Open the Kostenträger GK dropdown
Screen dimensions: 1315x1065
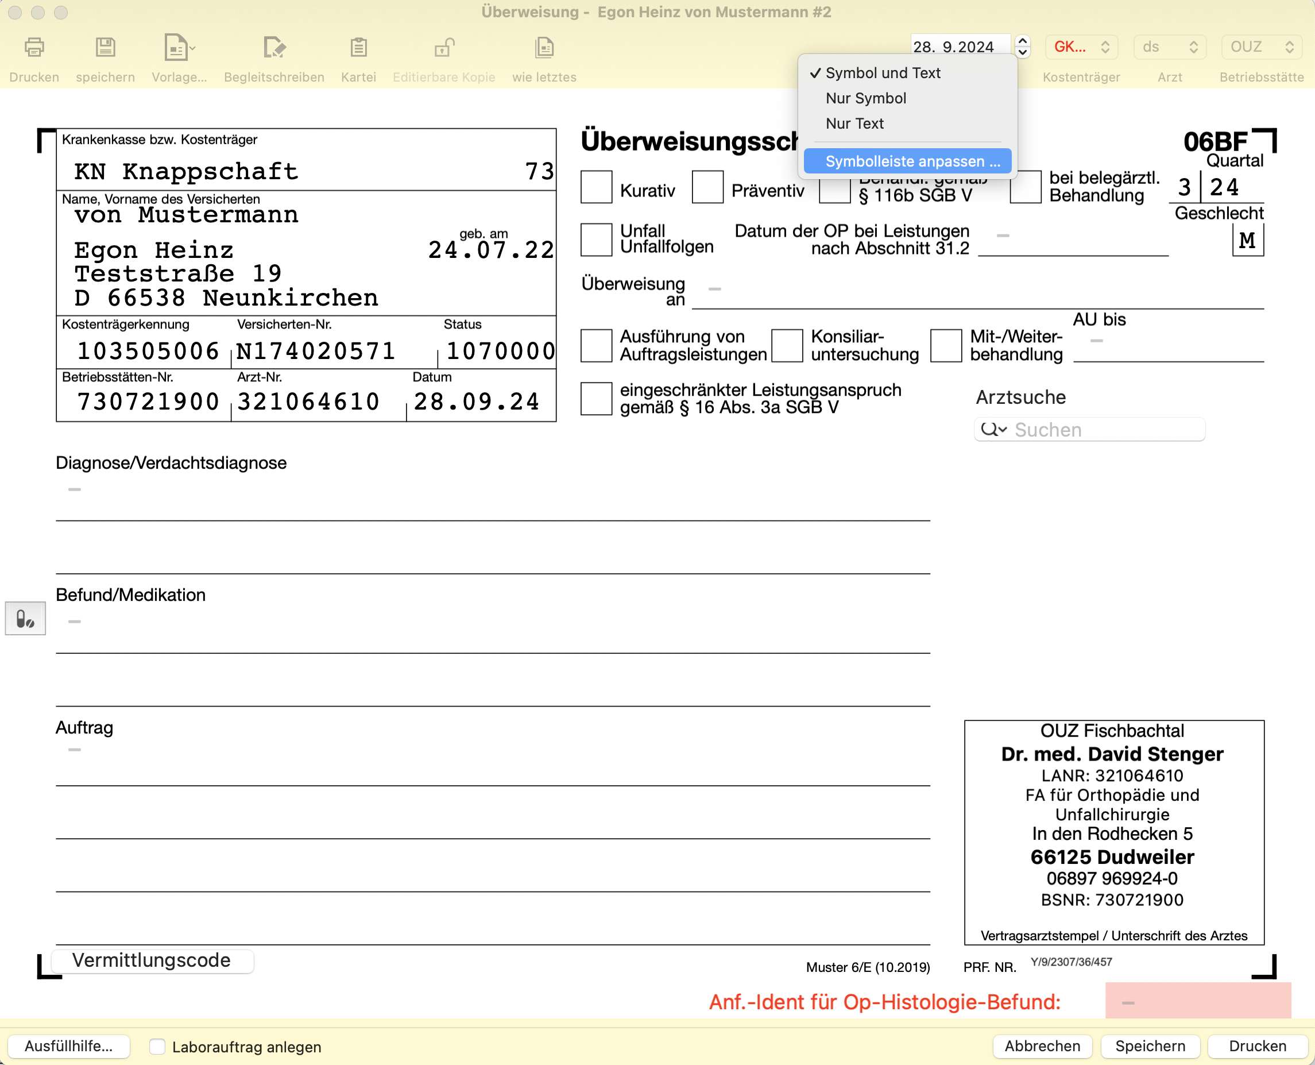[1081, 47]
